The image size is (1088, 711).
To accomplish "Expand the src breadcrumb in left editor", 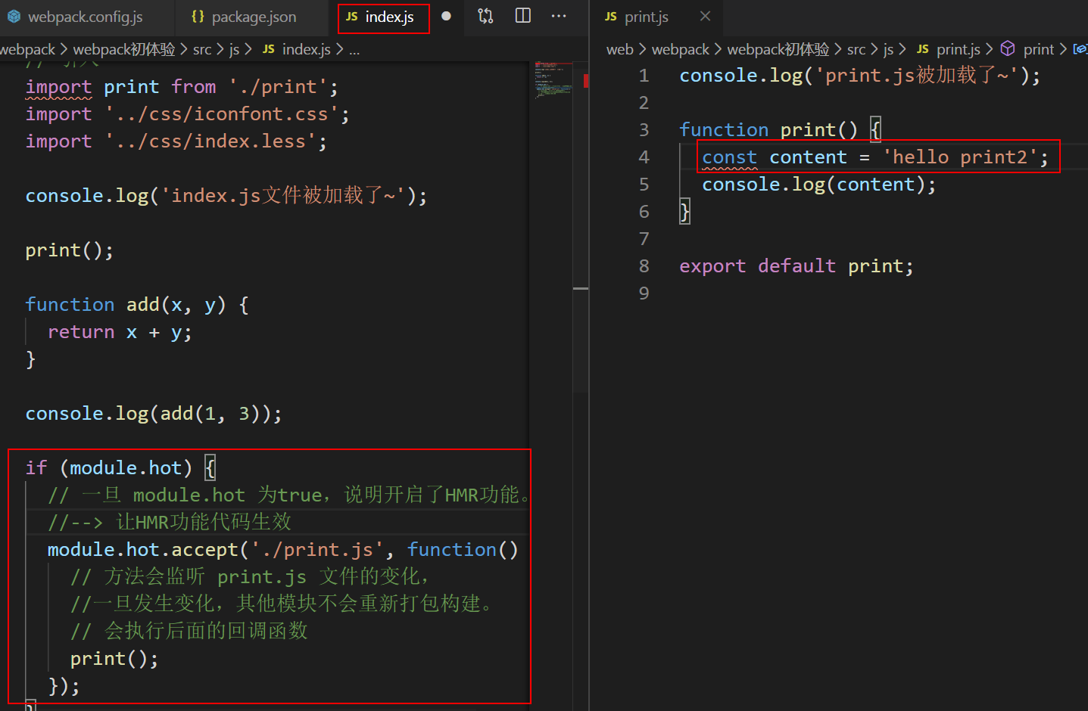I will 202,49.
